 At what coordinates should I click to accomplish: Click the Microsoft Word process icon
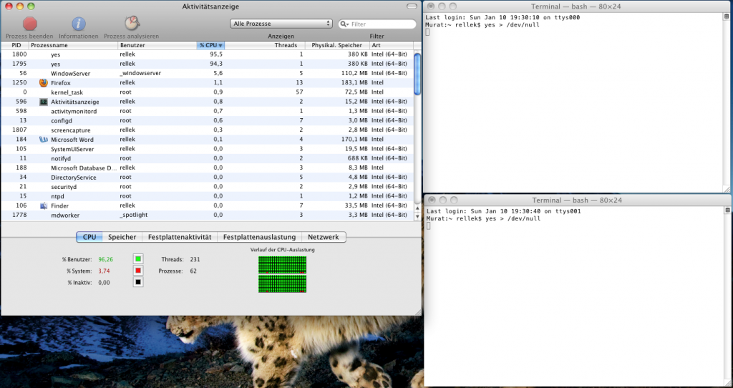tap(44, 140)
